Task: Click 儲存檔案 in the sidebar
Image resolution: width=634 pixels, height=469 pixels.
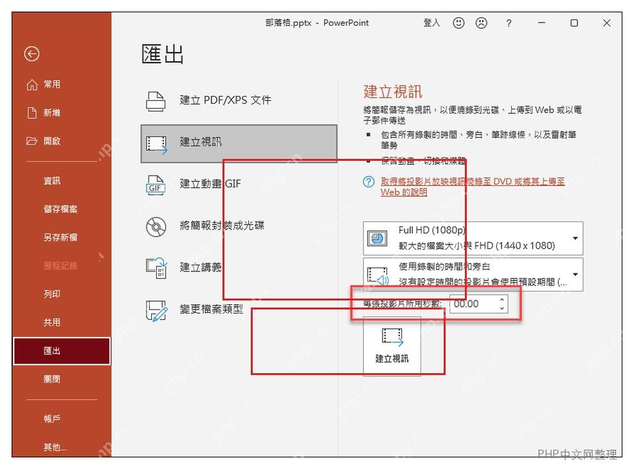Action: [x=62, y=209]
